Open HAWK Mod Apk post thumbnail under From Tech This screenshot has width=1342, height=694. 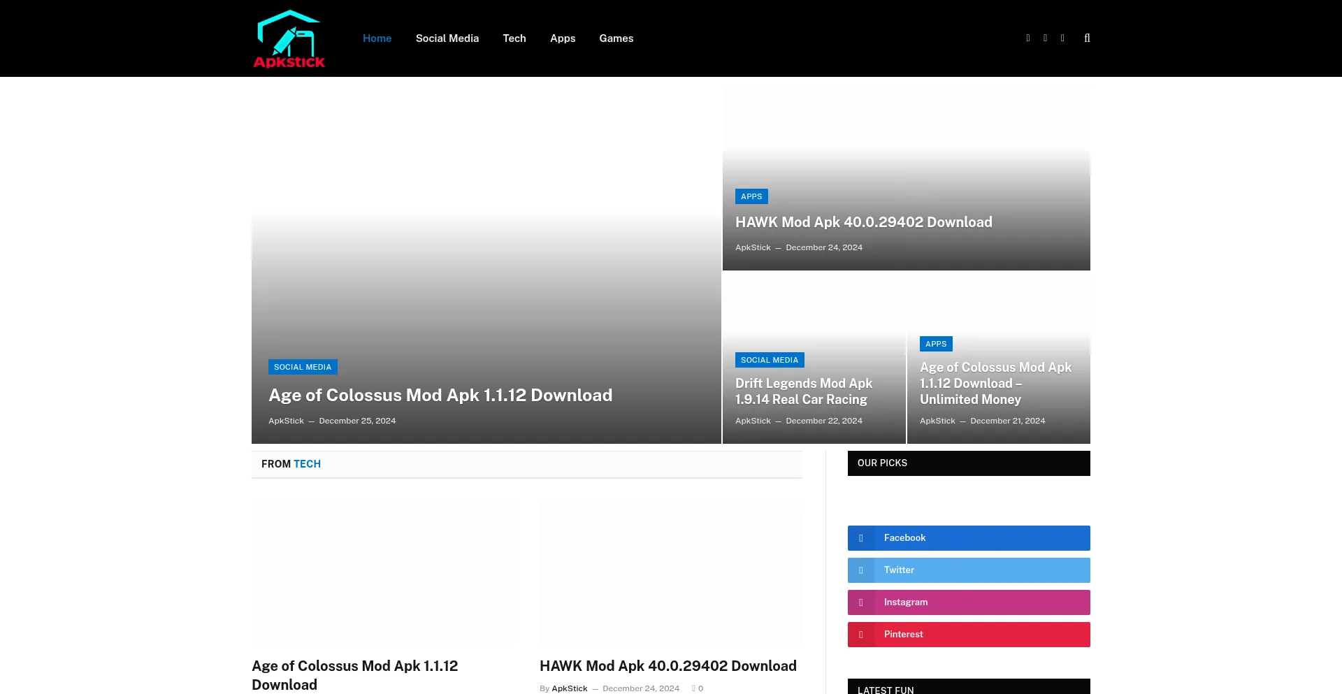[671, 571]
